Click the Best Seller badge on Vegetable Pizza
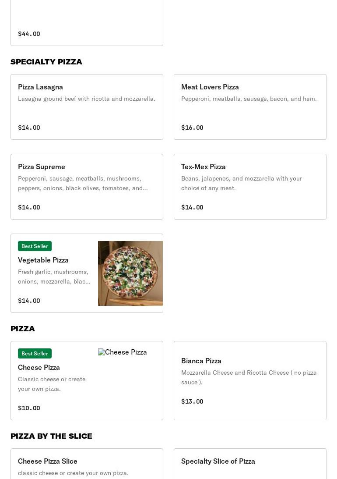This screenshot has height=479, width=337. (35, 246)
